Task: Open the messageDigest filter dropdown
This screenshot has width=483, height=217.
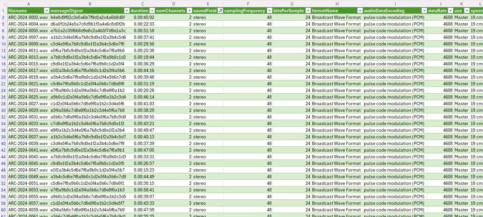Action: click(126, 11)
